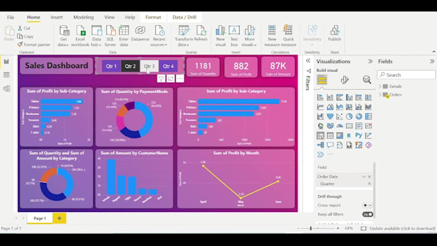Choose the line chart visualization

[x=321, y=107]
